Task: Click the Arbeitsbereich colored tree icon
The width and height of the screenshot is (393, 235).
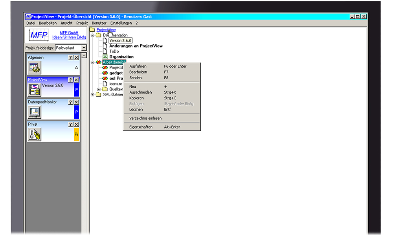Action: point(99,62)
